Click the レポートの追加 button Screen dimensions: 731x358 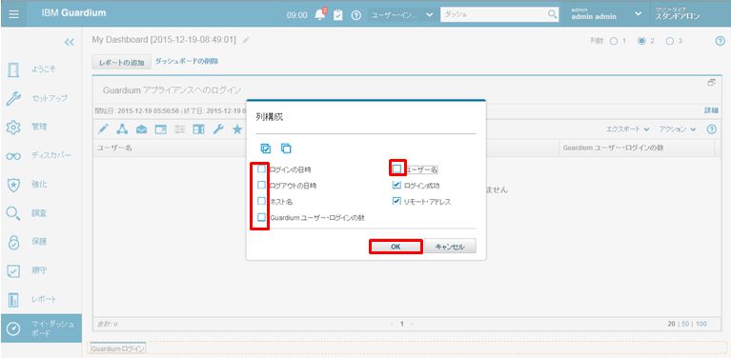pos(122,62)
